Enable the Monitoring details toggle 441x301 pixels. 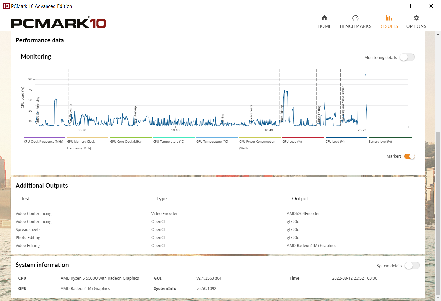(x=407, y=57)
